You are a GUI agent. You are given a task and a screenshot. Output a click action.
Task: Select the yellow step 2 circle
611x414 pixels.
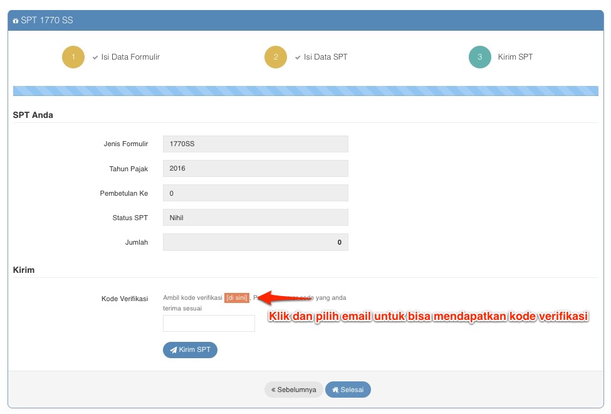pyautogui.click(x=276, y=56)
